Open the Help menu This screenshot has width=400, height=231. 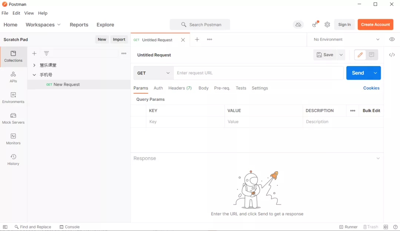43,13
